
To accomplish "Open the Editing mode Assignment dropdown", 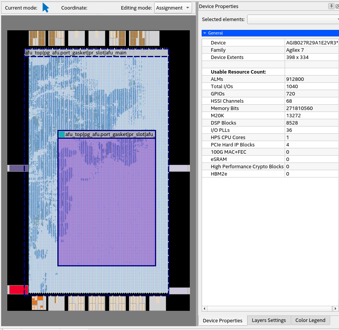I will 173,8.
